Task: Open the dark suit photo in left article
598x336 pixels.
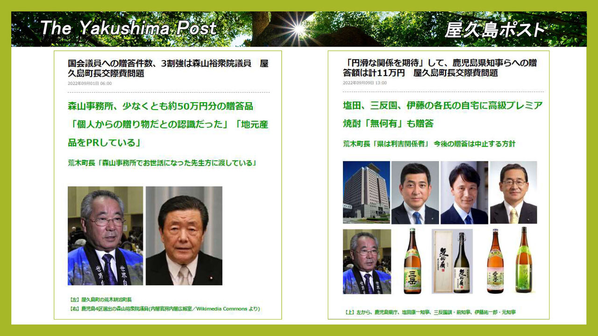Action: [184, 236]
